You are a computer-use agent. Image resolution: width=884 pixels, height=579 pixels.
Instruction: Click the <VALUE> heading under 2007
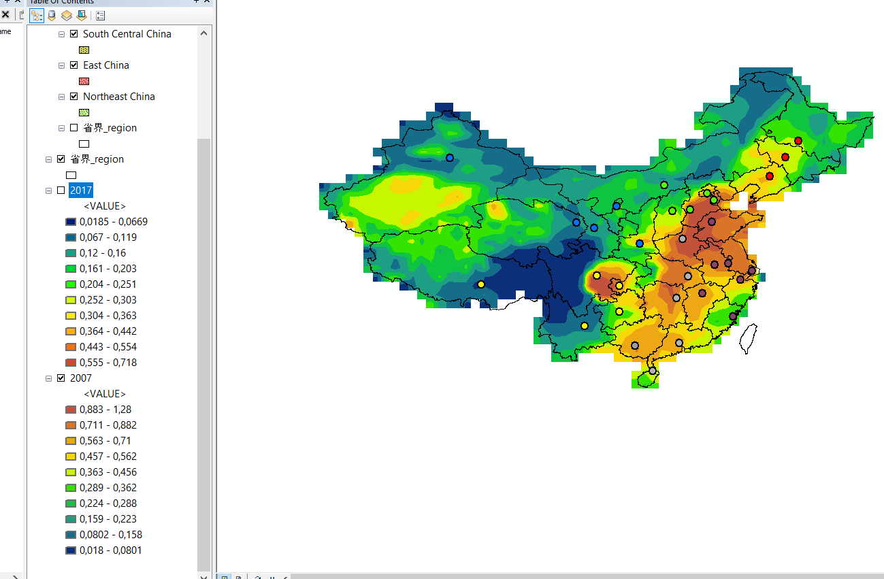click(105, 393)
